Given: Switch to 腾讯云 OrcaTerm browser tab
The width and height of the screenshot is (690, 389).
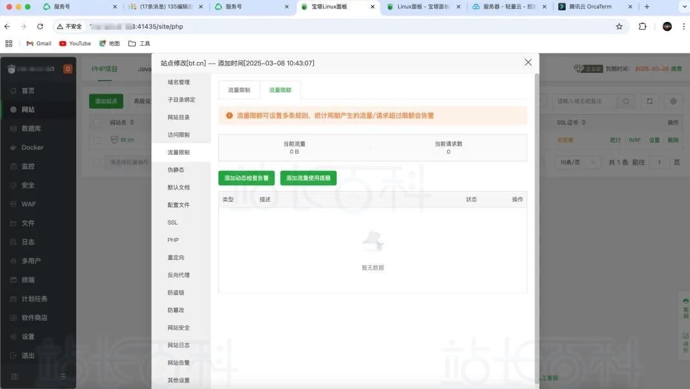Looking at the screenshot, I should click(590, 6).
